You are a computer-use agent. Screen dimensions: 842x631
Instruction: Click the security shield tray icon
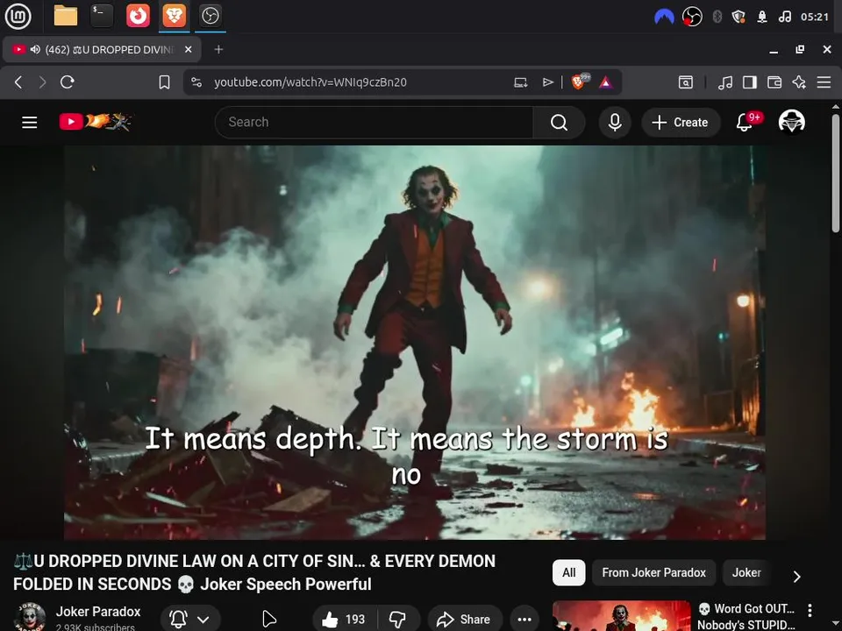coord(739,18)
